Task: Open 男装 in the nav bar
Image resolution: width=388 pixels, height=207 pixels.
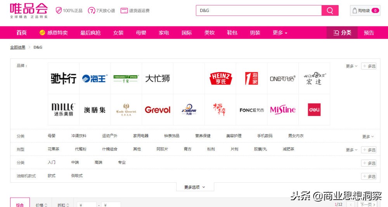Action: pyautogui.click(x=255, y=33)
